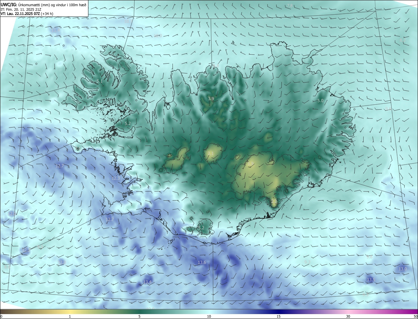Click the 7.8 value label at the top
Screen dimensions: 418x319
290,6
